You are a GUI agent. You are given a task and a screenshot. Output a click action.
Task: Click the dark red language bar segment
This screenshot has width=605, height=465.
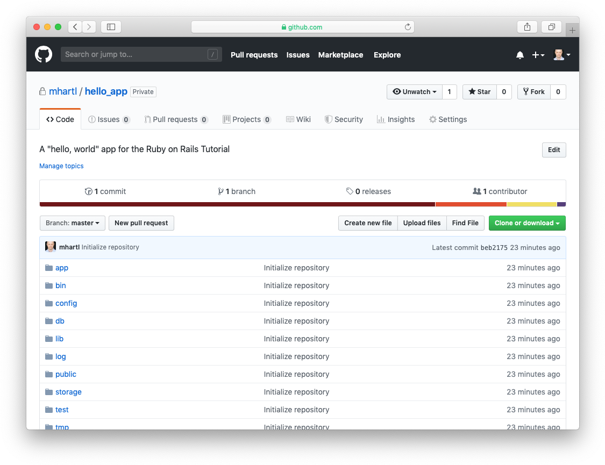pyautogui.click(x=237, y=204)
